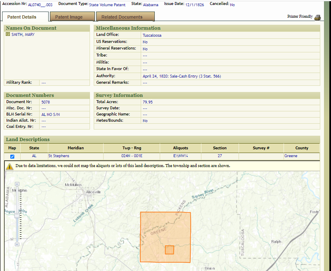Click the map zoom slider handle

[x=17, y=215]
